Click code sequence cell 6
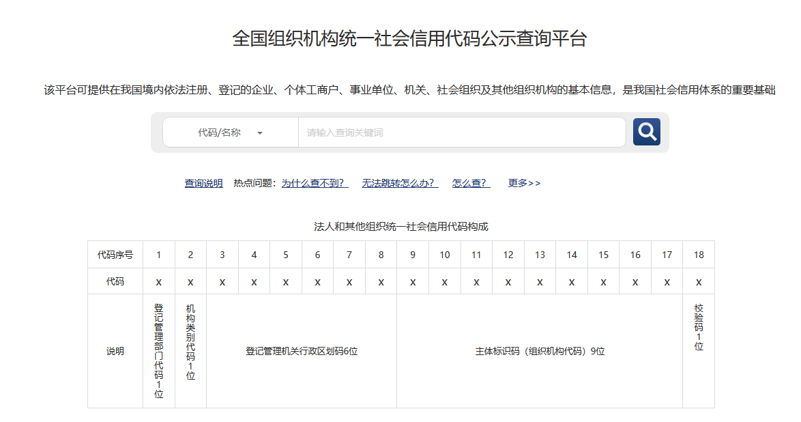The height and width of the screenshot is (422, 801). point(317,255)
